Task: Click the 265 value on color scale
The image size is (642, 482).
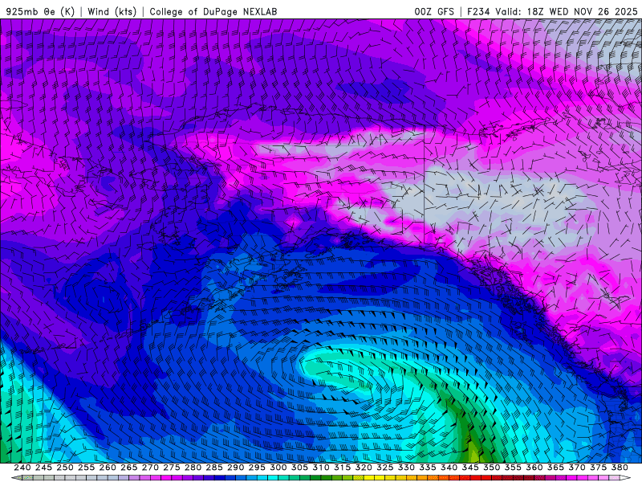Action: pos(128,468)
